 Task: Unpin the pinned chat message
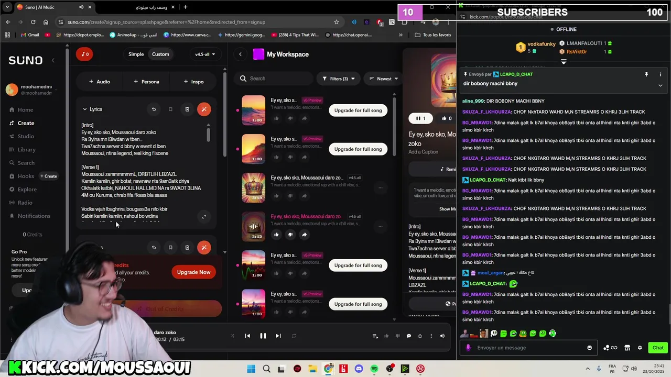tap(646, 74)
